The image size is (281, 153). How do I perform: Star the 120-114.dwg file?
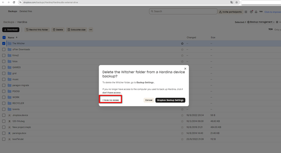pyautogui.click(x=182, y=121)
